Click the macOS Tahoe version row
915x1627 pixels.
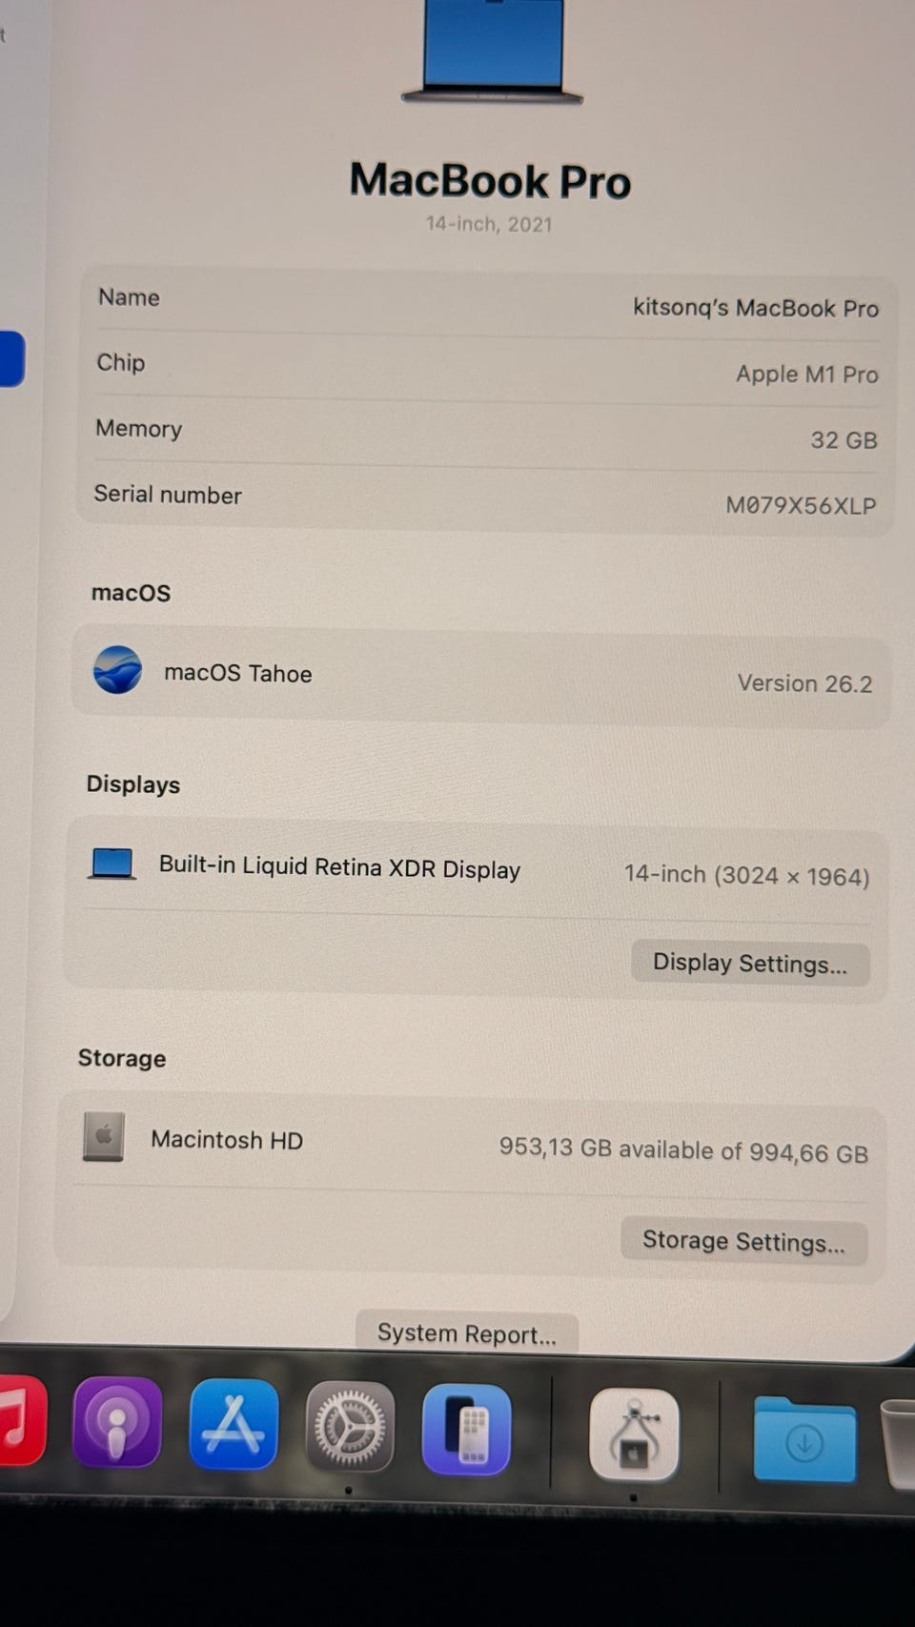(481, 678)
